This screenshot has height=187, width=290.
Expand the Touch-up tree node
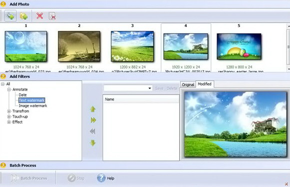(x=8, y=116)
